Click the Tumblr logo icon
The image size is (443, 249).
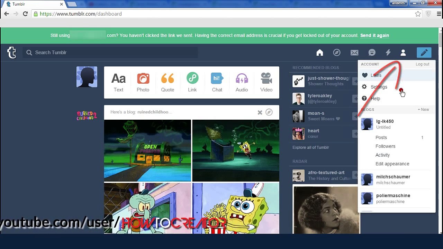(x=12, y=53)
